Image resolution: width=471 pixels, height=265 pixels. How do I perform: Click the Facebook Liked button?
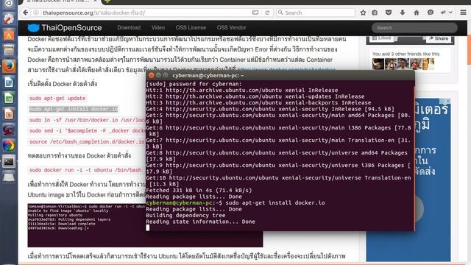[x=381, y=38]
